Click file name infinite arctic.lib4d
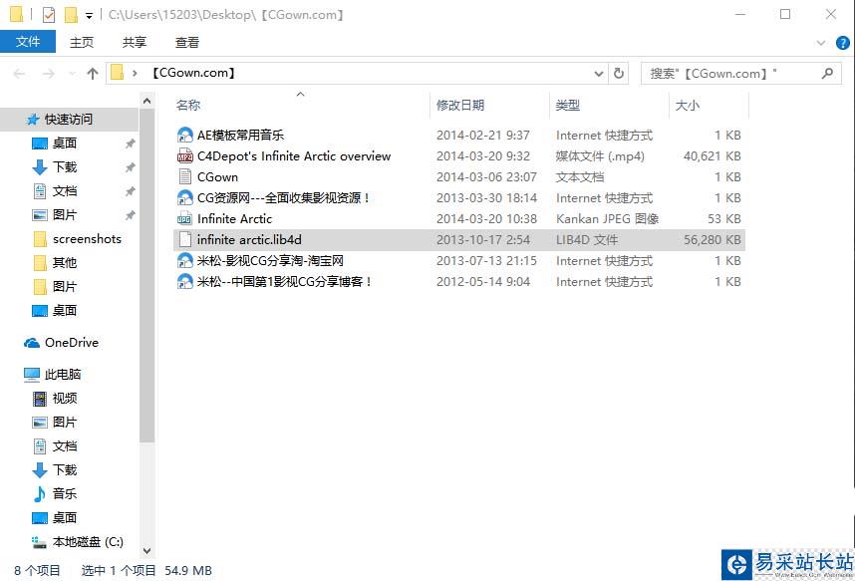This screenshot has height=581, width=855. pyautogui.click(x=249, y=239)
